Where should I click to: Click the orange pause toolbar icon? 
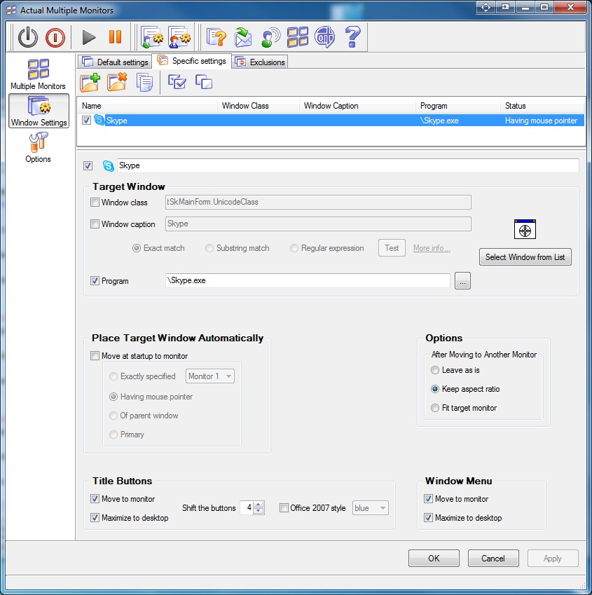point(115,37)
